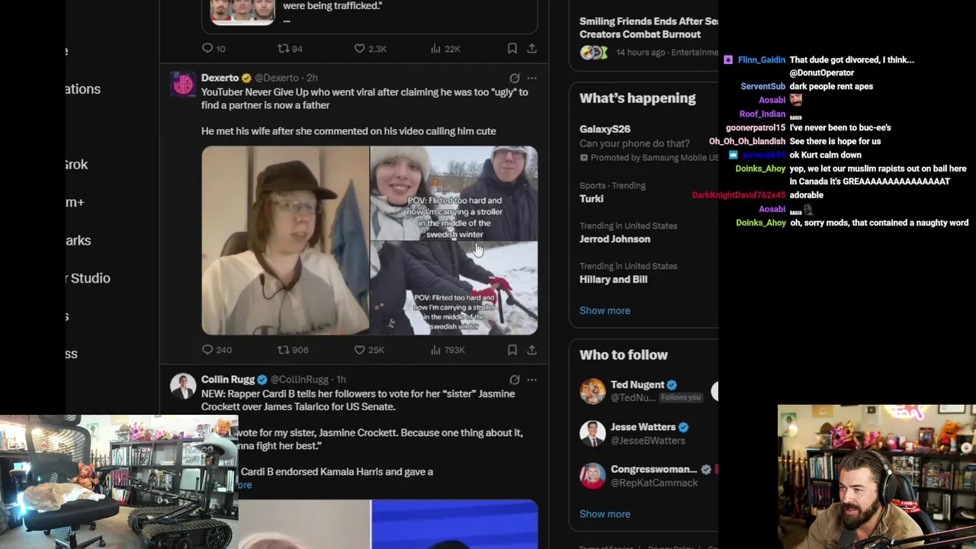Open the left photo in Dexerto post
This screenshot has height=549, width=976.
(285, 241)
